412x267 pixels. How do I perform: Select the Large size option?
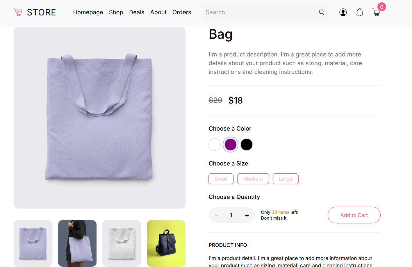coord(286,179)
